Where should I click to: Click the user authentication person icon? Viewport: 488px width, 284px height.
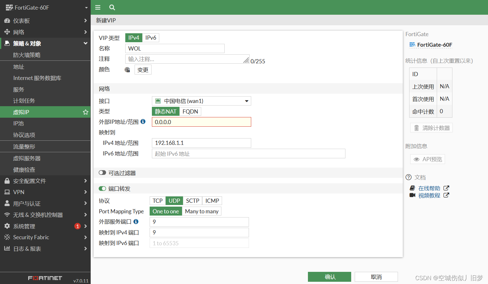coord(7,203)
